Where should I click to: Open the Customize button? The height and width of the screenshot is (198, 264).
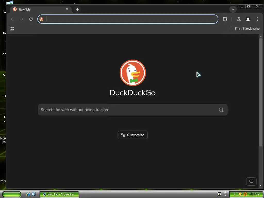click(133, 135)
